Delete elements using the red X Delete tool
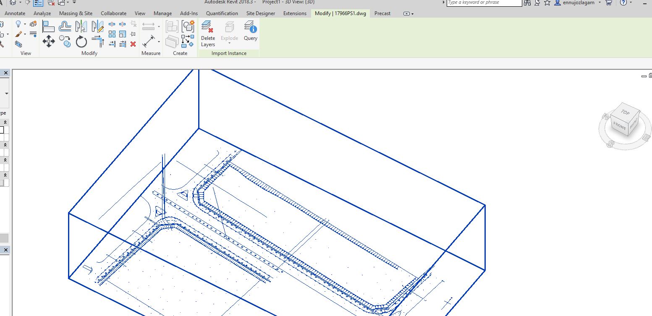652x316 pixels. pos(133,43)
